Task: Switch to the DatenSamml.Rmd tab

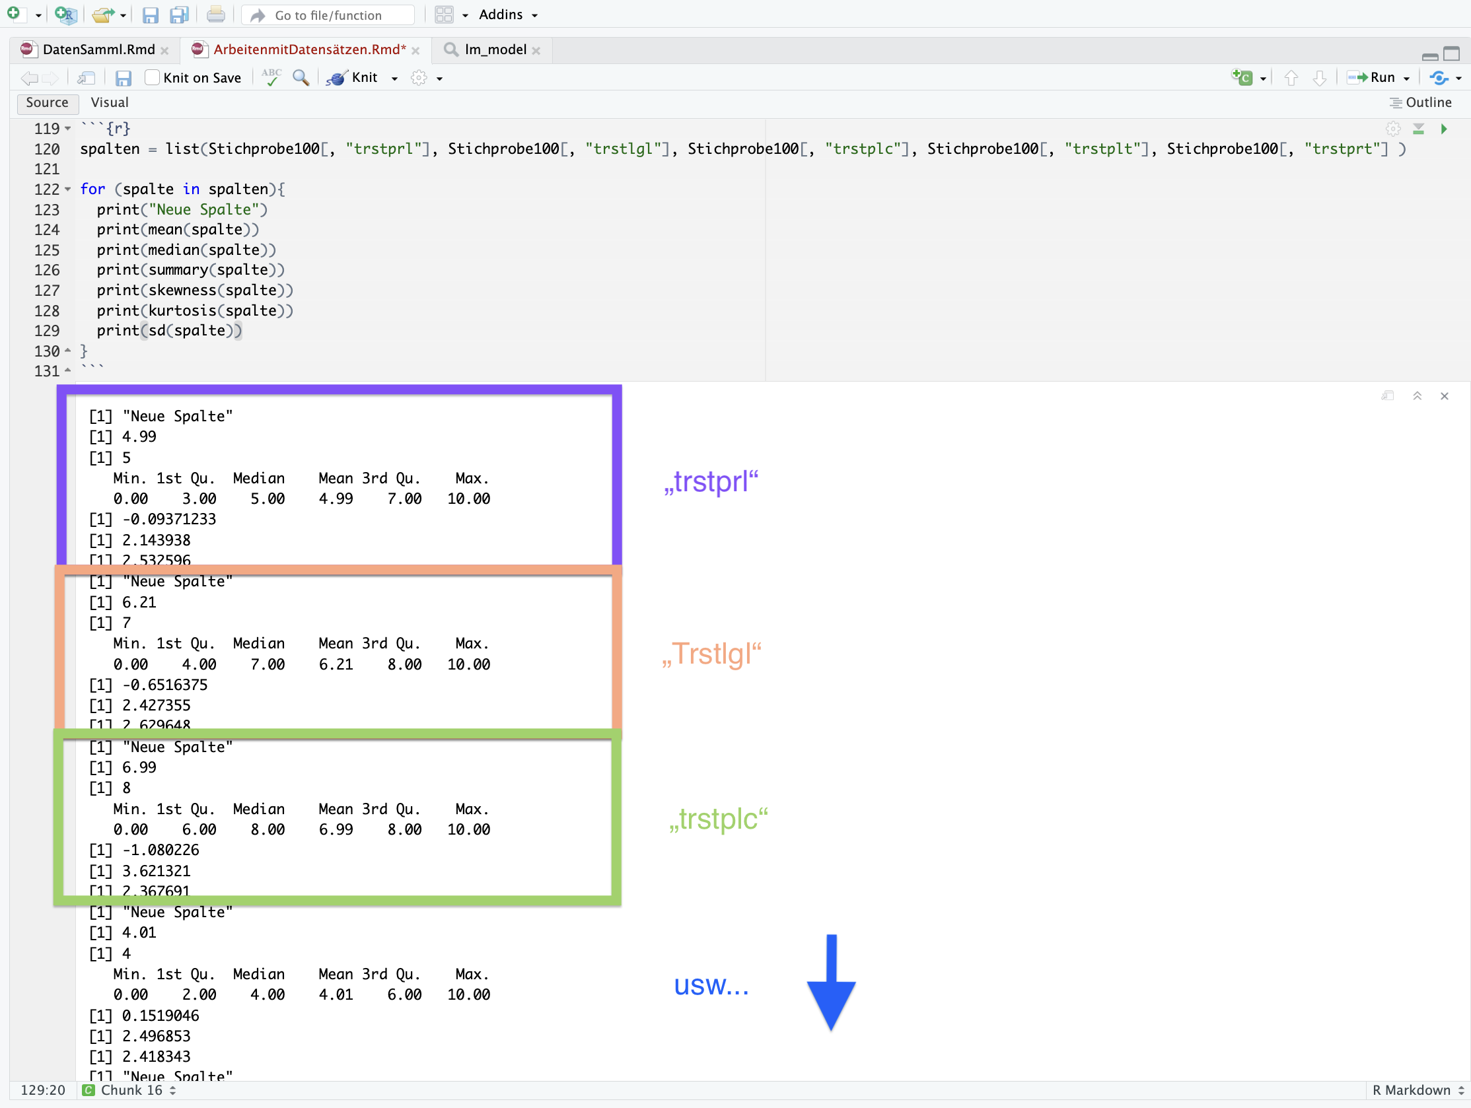Action: pyautogui.click(x=98, y=49)
